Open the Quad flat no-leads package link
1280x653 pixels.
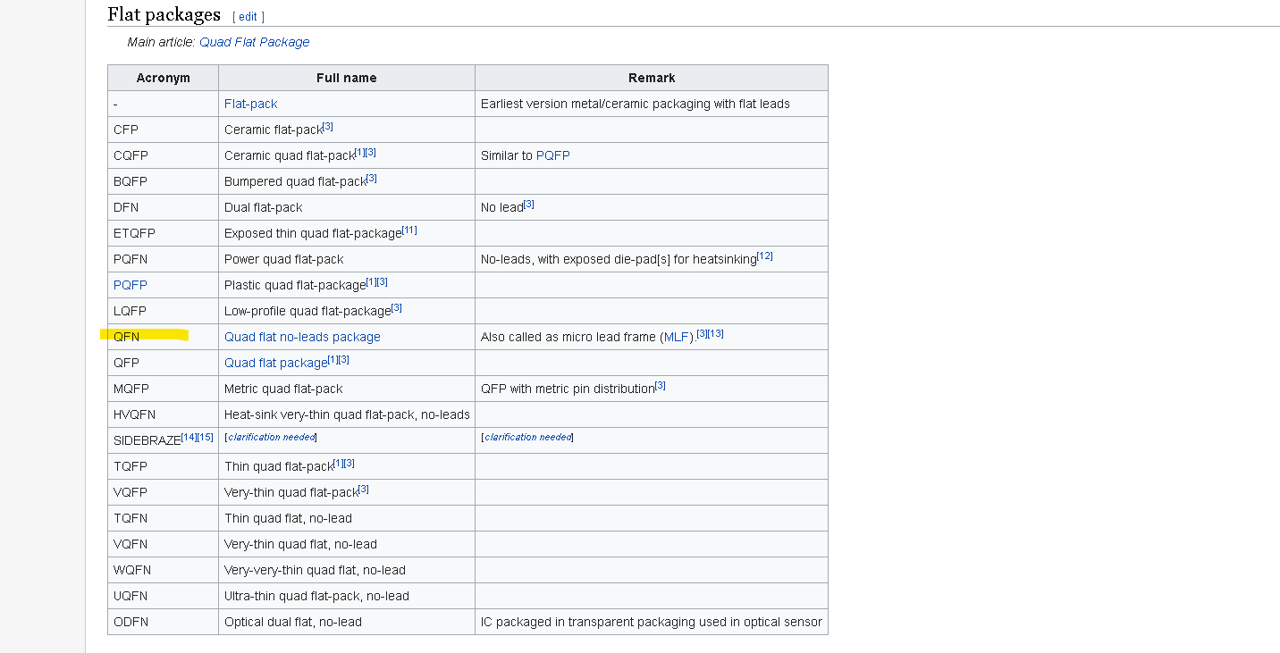(x=302, y=337)
